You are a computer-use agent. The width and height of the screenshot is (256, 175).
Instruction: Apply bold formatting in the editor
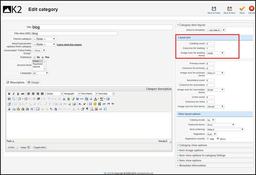click(9, 94)
